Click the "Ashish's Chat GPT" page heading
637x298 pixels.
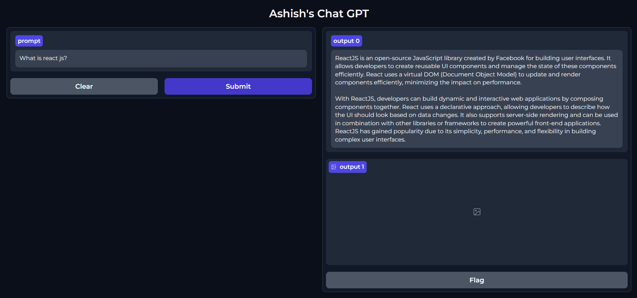[x=319, y=14]
